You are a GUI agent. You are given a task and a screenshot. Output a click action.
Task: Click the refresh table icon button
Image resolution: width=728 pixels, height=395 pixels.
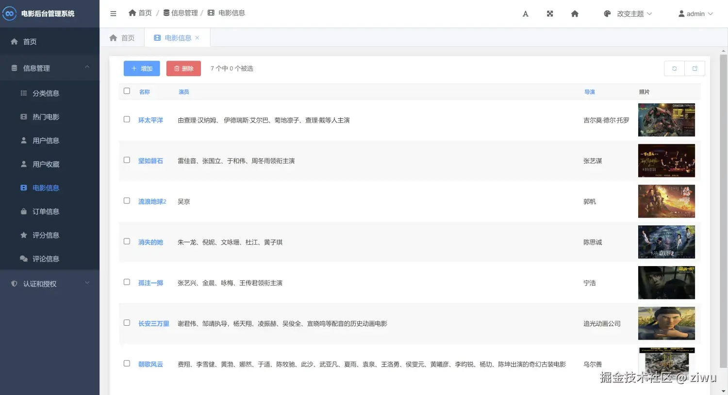pos(674,68)
